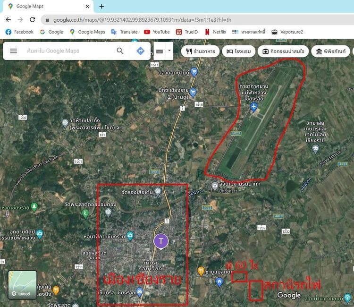The image size is (354, 307).
Task: Open the YouTube bookmark
Action: pyautogui.click(x=157, y=32)
